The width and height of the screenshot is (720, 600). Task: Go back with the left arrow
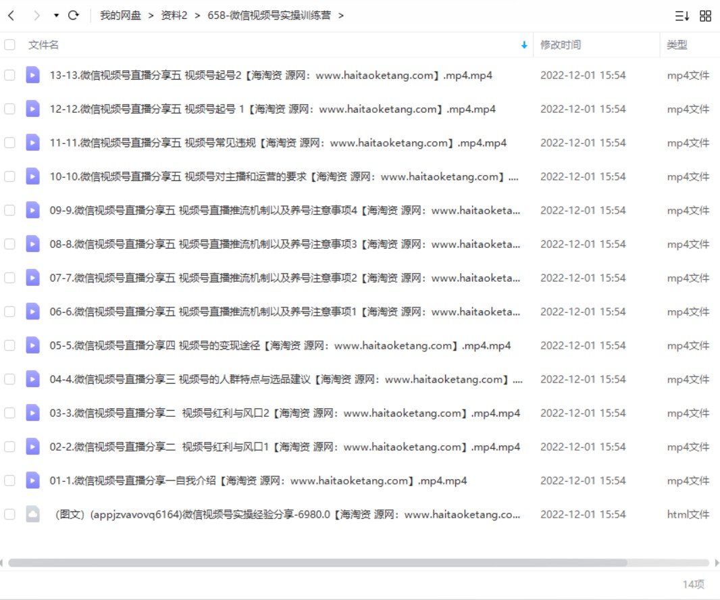tap(11, 16)
